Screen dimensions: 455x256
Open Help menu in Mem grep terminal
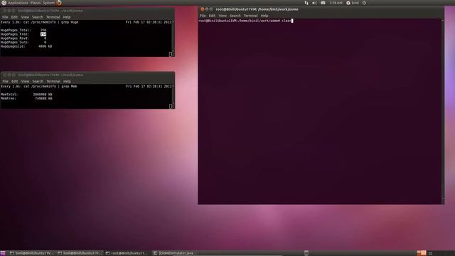(x=67, y=82)
